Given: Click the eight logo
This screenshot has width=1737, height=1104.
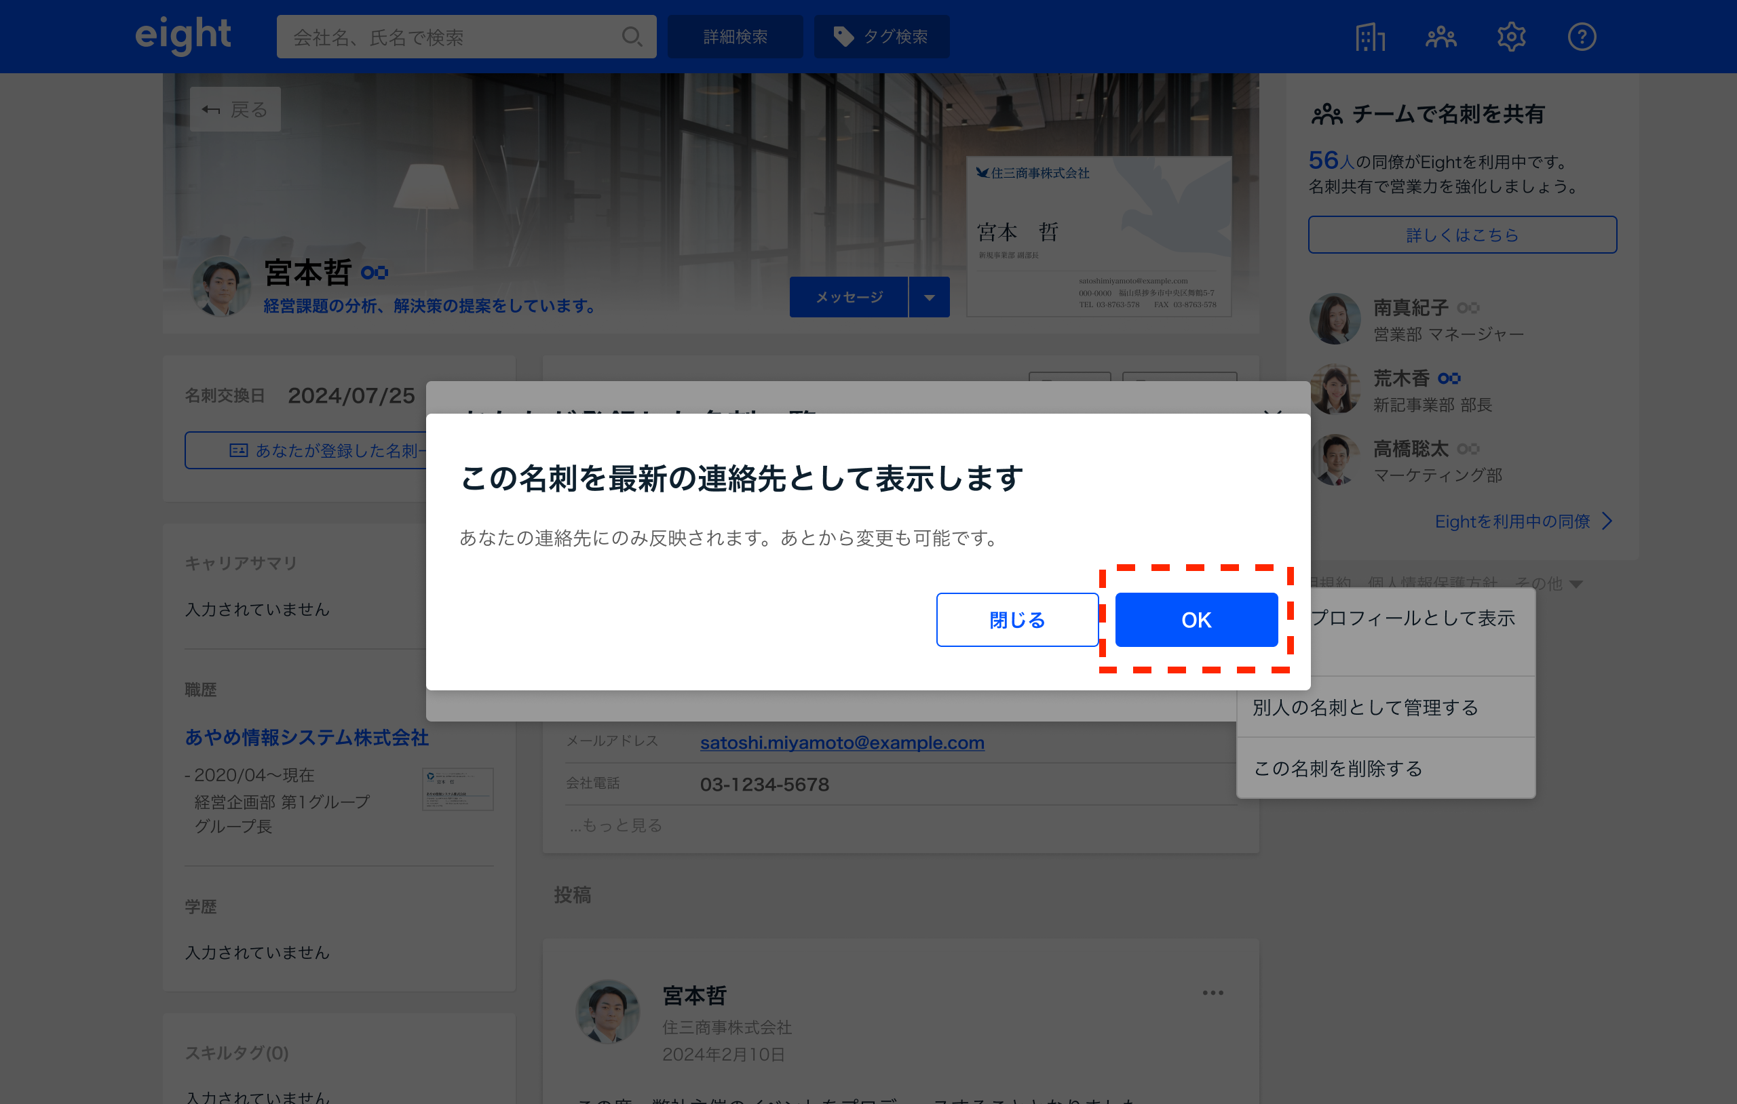Looking at the screenshot, I should point(183,35).
